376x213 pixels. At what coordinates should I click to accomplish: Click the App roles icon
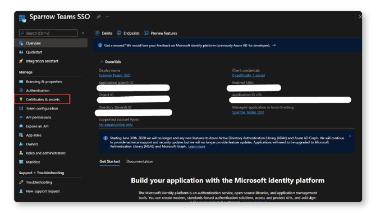(21, 135)
